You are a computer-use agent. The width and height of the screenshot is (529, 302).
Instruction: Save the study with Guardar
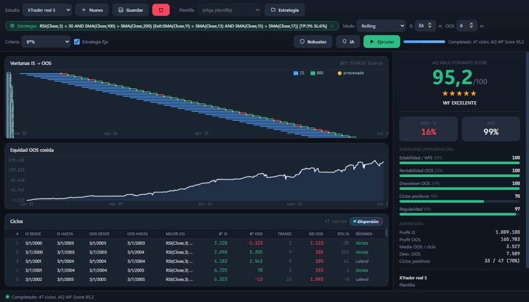(131, 10)
